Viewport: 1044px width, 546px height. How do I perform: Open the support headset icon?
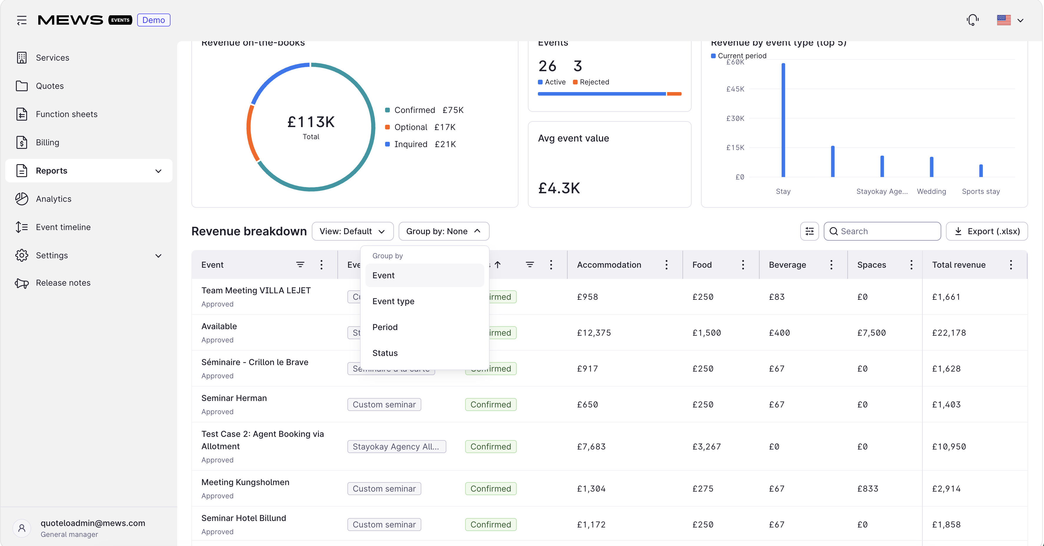[x=973, y=20]
